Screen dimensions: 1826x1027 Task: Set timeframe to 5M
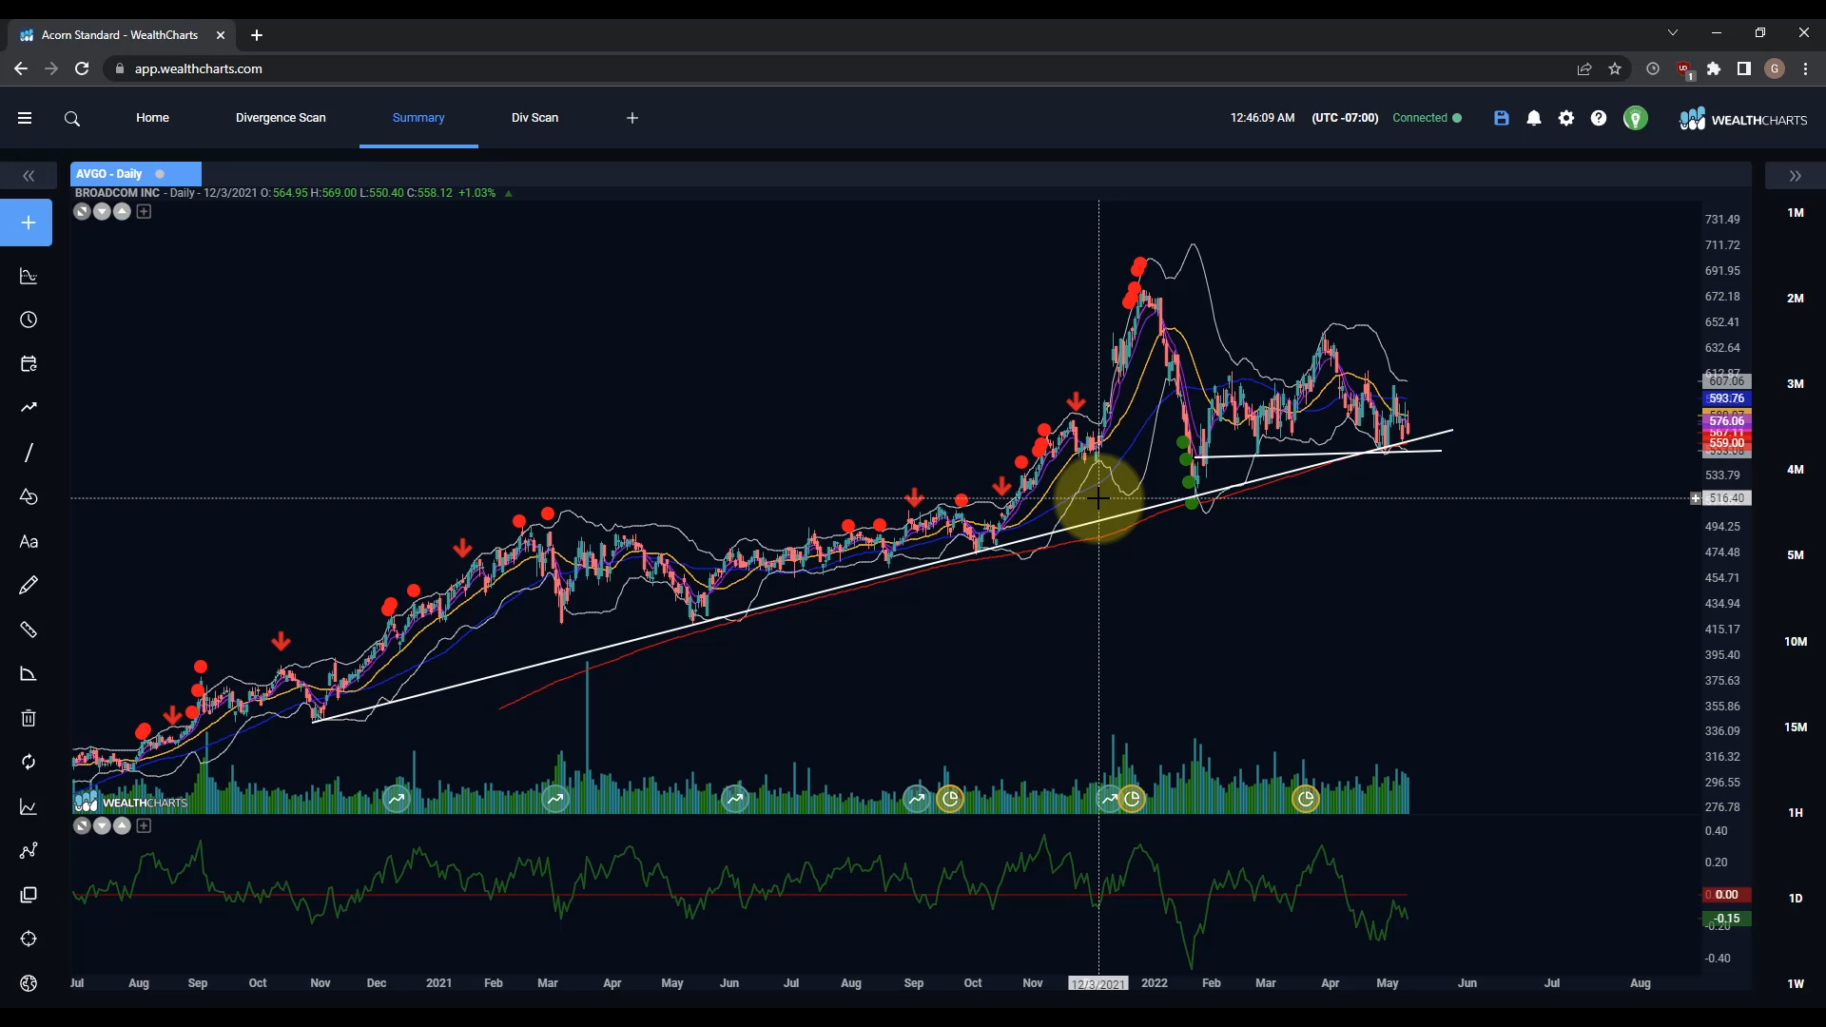[x=1796, y=555]
